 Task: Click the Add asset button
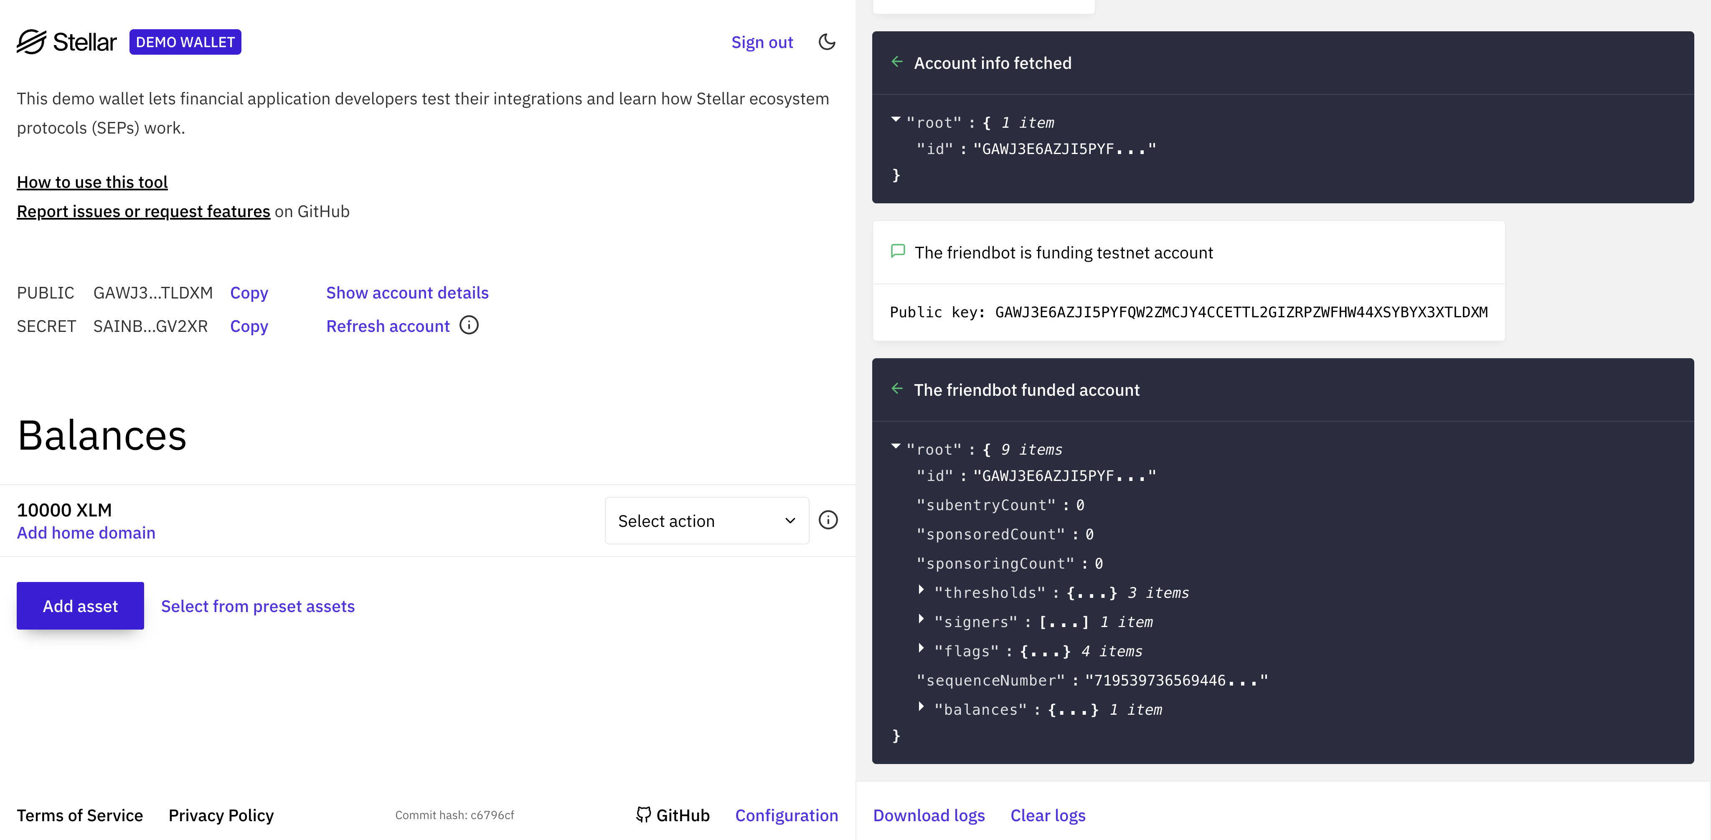pos(80,605)
